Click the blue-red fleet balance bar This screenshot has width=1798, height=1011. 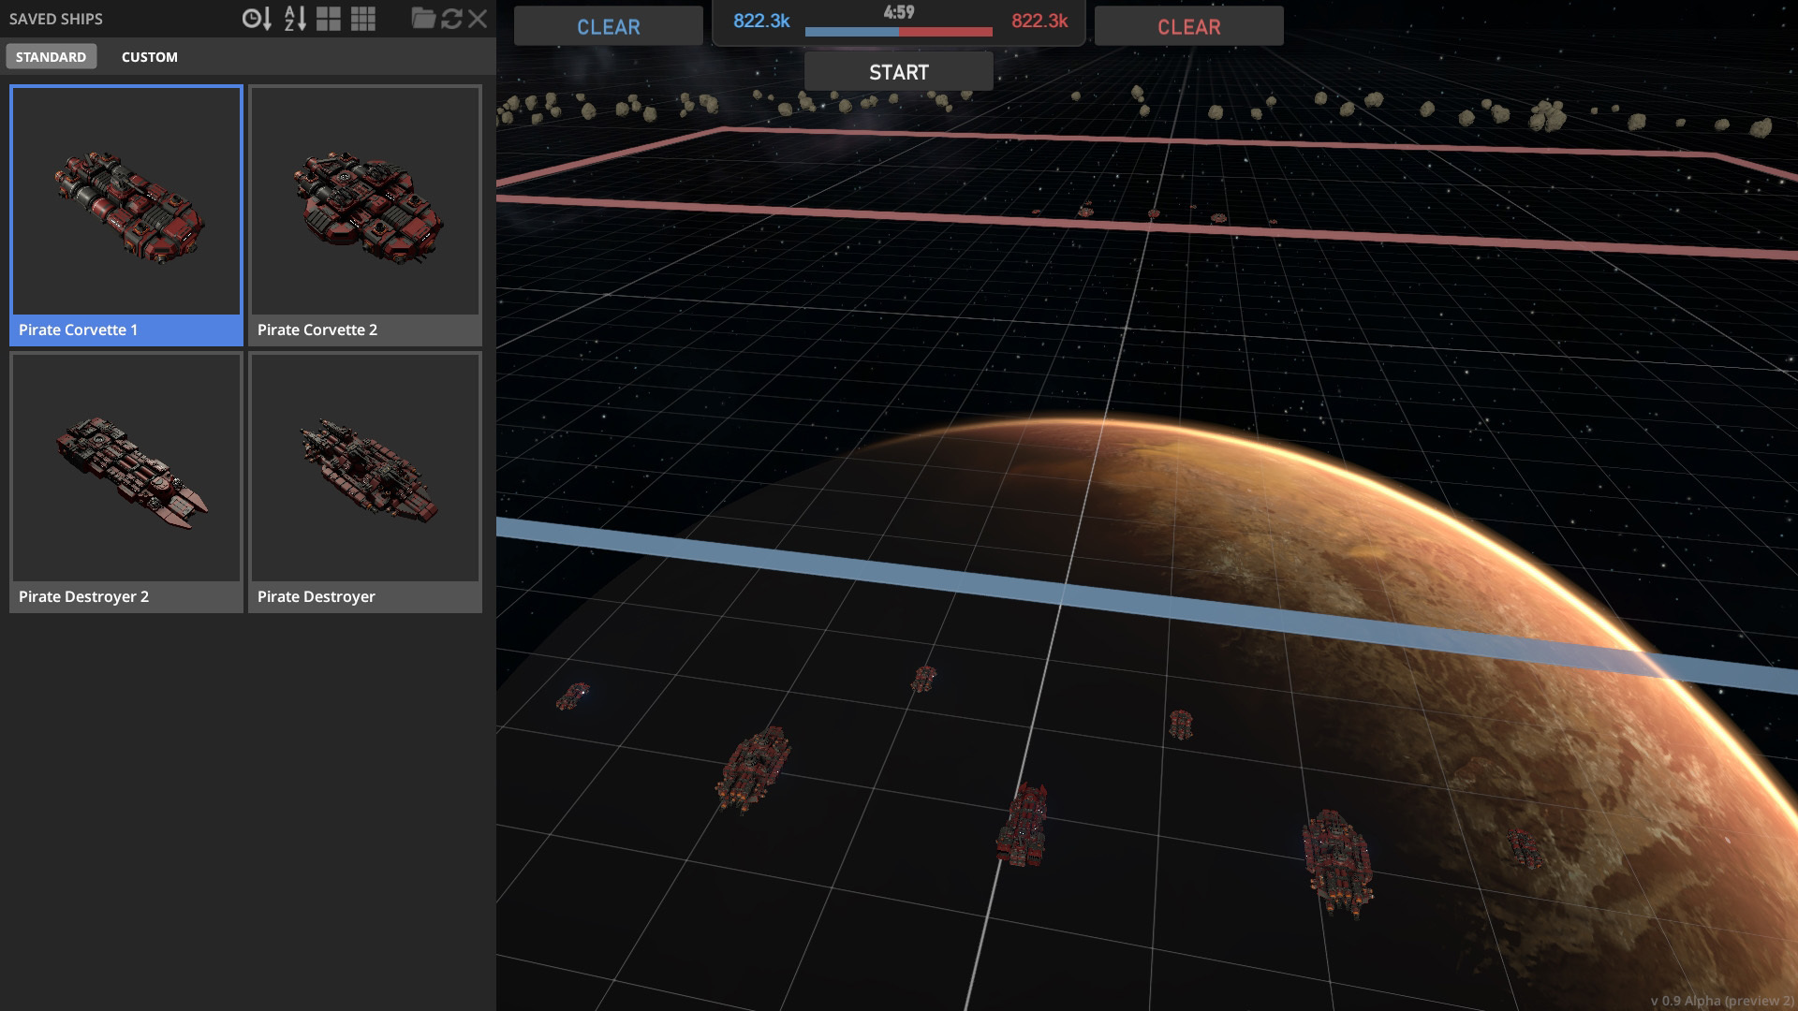pyautogui.click(x=899, y=32)
